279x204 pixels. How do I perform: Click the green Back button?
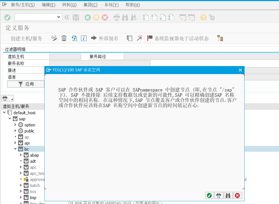point(88,17)
